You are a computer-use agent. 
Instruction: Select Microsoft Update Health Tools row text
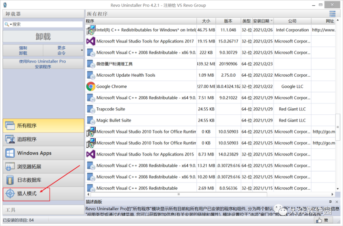(126, 75)
